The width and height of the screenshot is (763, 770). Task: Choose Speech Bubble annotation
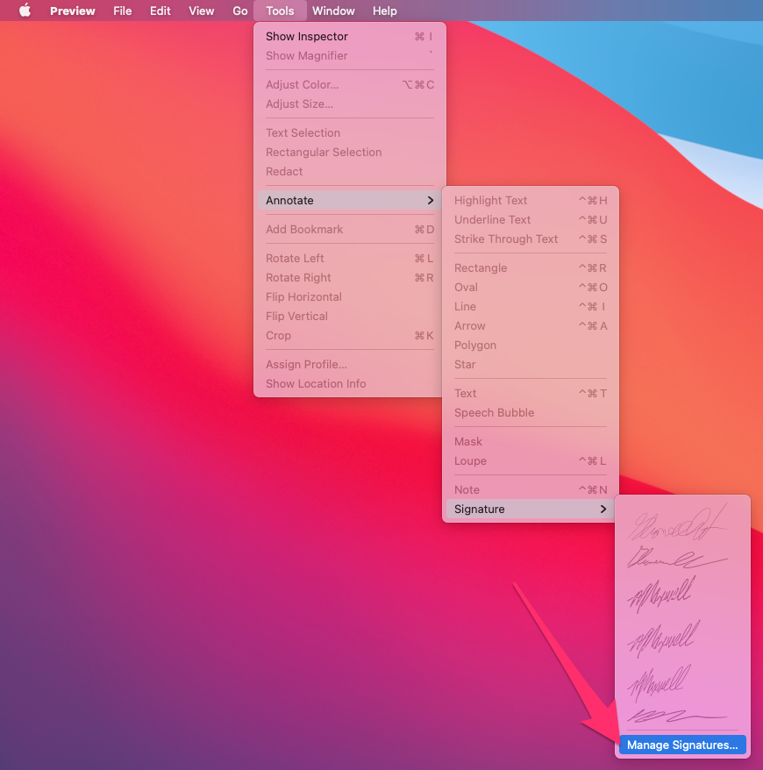click(x=531, y=412)
